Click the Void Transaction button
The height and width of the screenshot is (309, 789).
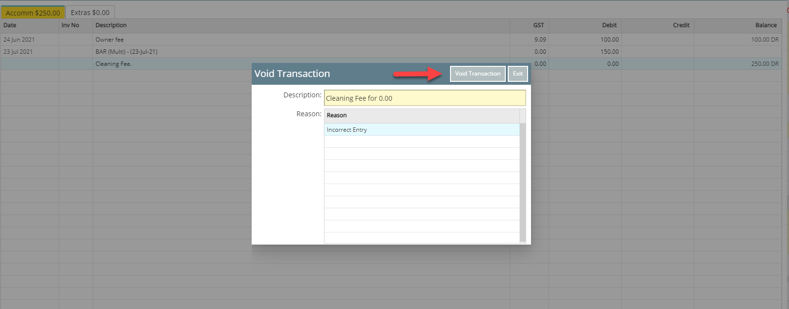tap(477, 74)
